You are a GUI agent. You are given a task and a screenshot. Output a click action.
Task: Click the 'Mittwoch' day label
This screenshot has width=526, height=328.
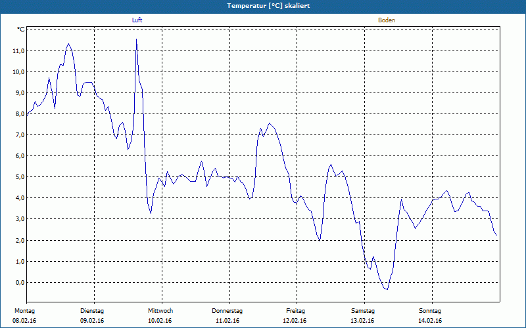pyautogui.click(x=160, y=311)
